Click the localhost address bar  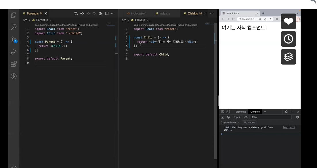(x=249, y=19)
